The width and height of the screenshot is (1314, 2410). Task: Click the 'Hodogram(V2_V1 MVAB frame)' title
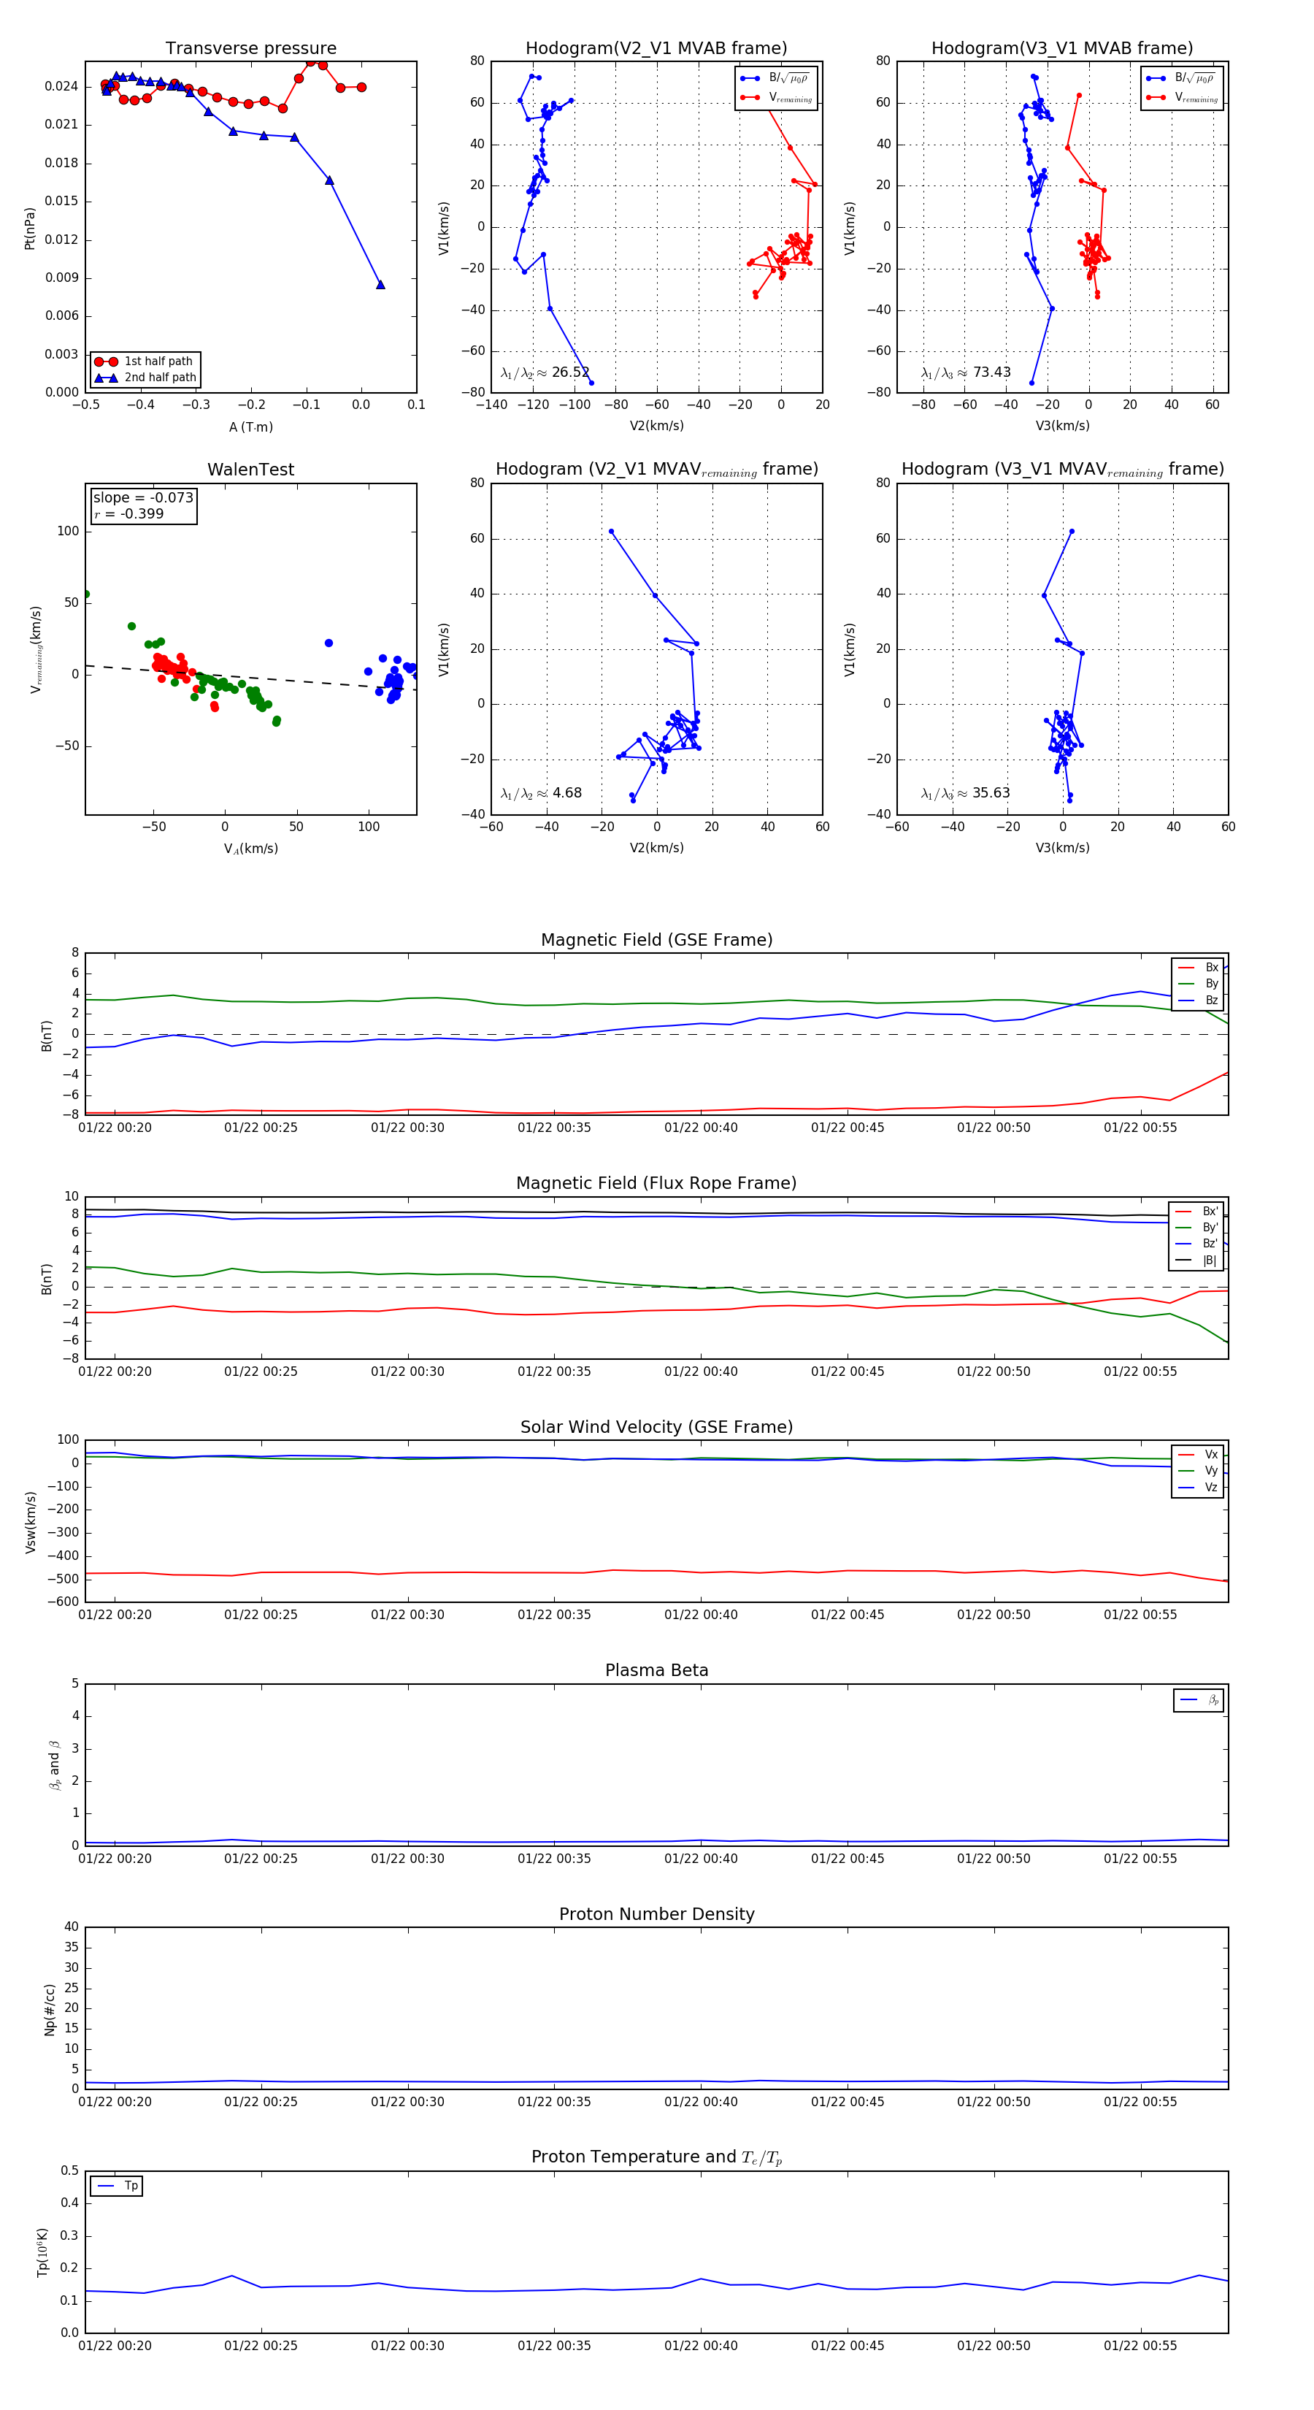[x=656, y=47]
